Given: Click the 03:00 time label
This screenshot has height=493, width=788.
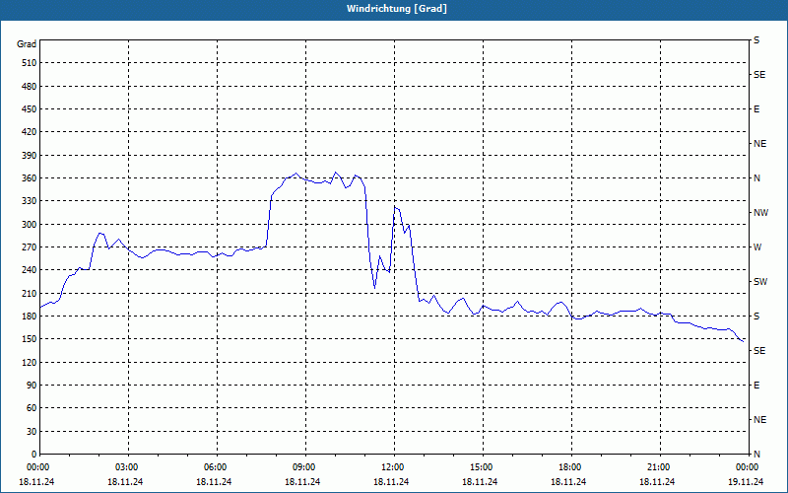Looking at the screenshot, I should point(129,467).
